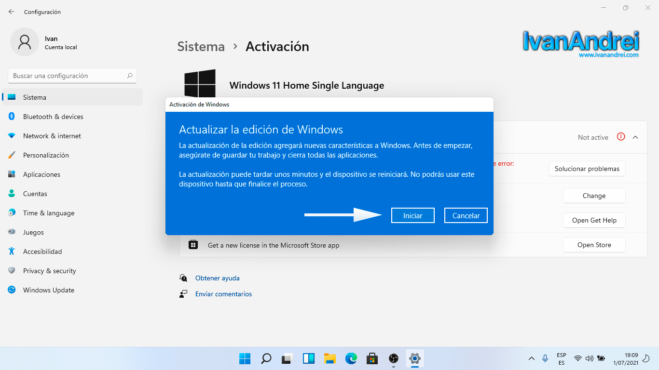Click the red Not active info icon
Viewport: 659px width, 370px height.
point(621,137)
